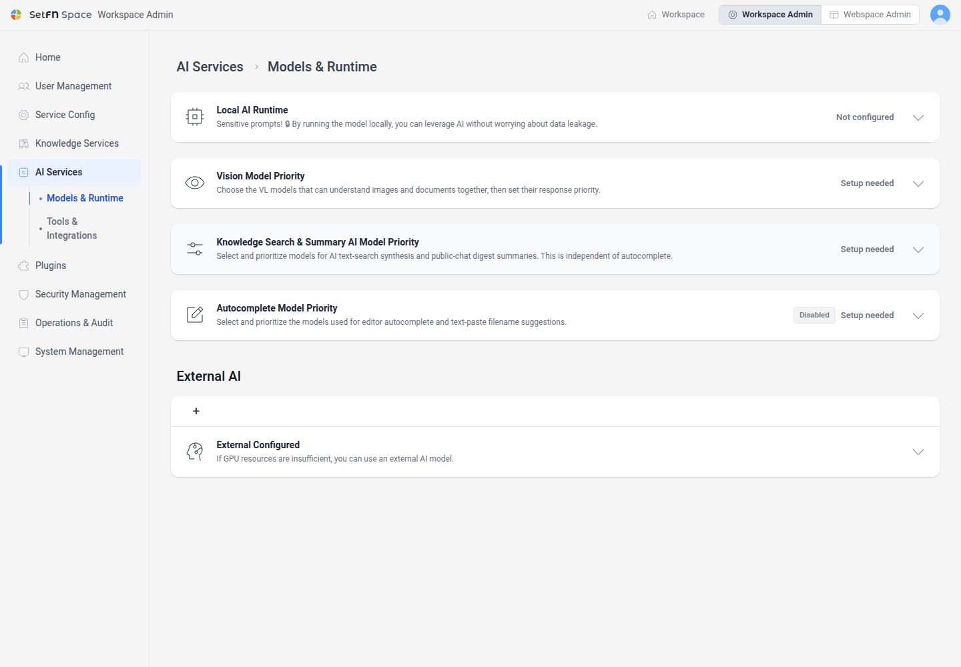Image resolution: width=961 pixels, height=667 pixels.
Task: Click the Autocomplete edit pencil icon
Action: pyautogui.click(x=195, y=315)
